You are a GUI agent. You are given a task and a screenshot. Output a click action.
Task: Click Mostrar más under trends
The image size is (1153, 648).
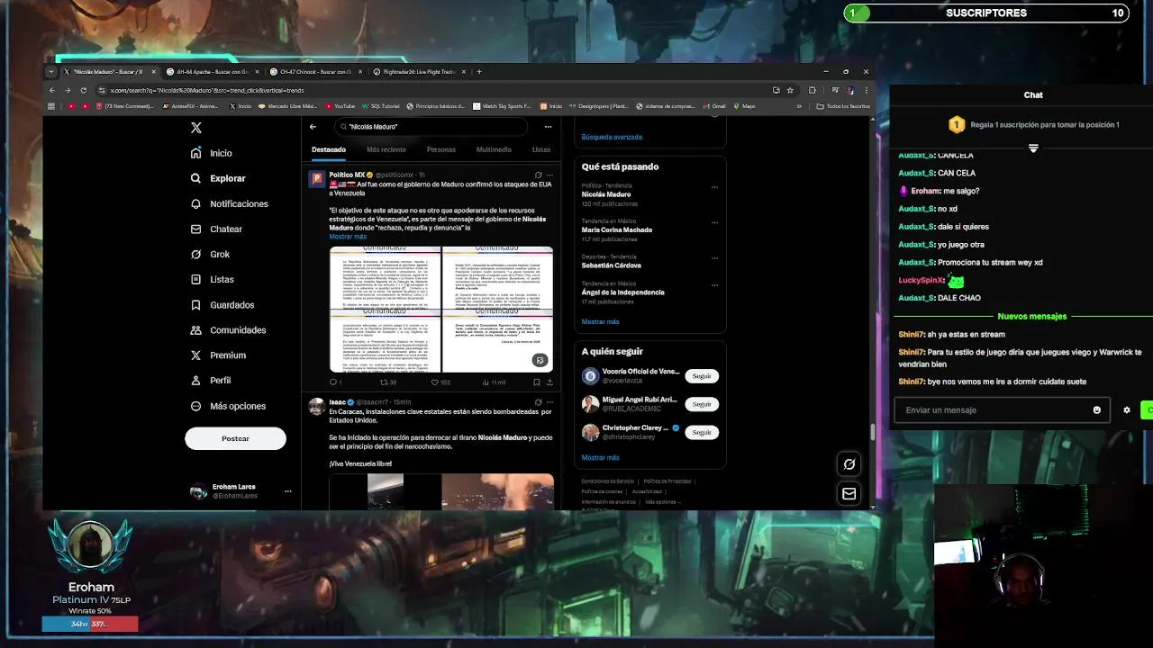[x=600, y=321]
